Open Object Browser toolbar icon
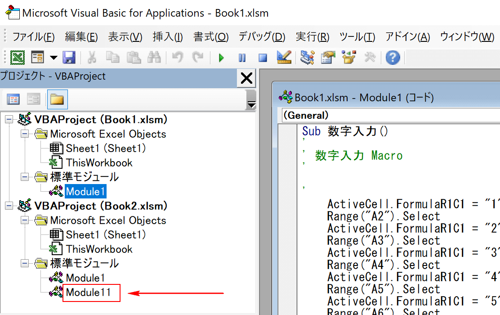 click(349, 58)
